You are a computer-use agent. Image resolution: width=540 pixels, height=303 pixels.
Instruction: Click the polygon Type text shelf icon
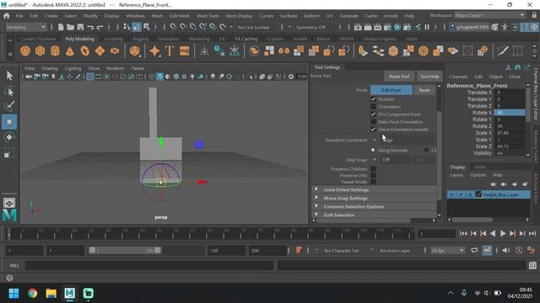pos(170,50)
